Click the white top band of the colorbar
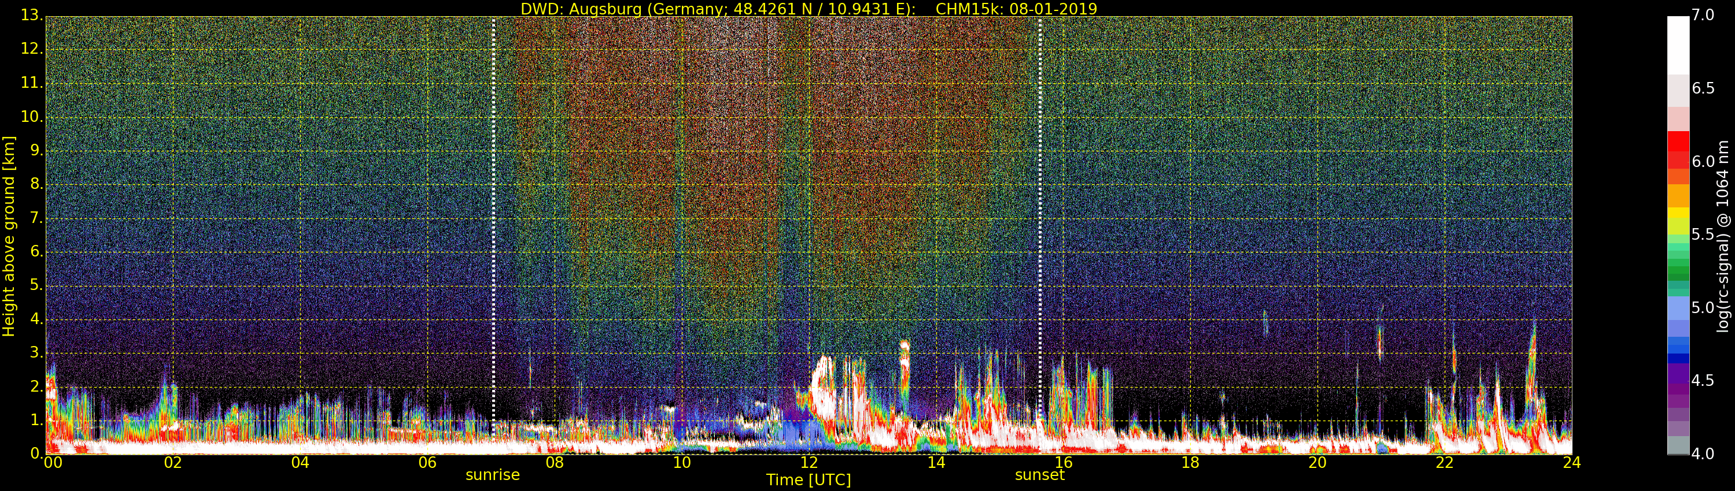Screen dimensions: 1735x491 click(1678, 45)
